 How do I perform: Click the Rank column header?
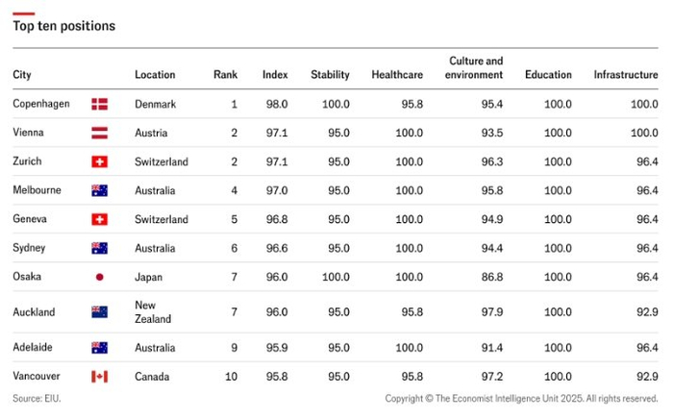pos(225,75)
